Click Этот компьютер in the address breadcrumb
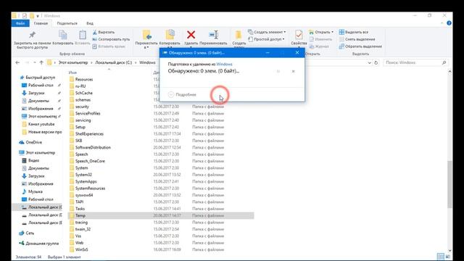This screenshot has width=464, height=261. (x=72, y=62)
